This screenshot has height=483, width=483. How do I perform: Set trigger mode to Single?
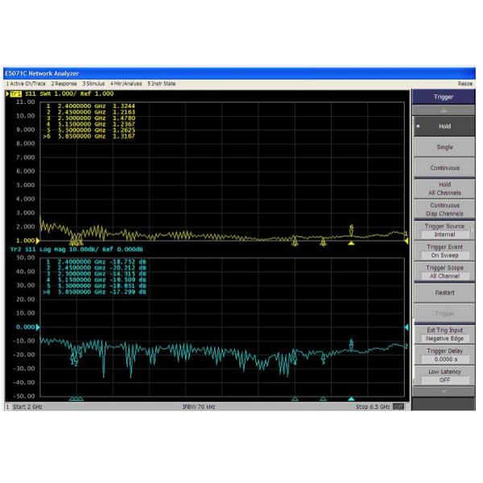[444, 147]
